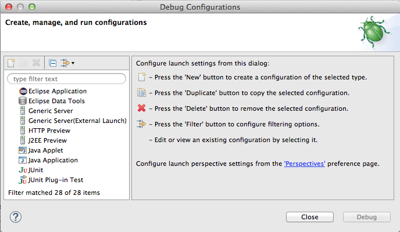Click the Duplicate configuration toolbar icon
Image resolution: width=400 pixels, height=232 pixels.
(24, 63)
